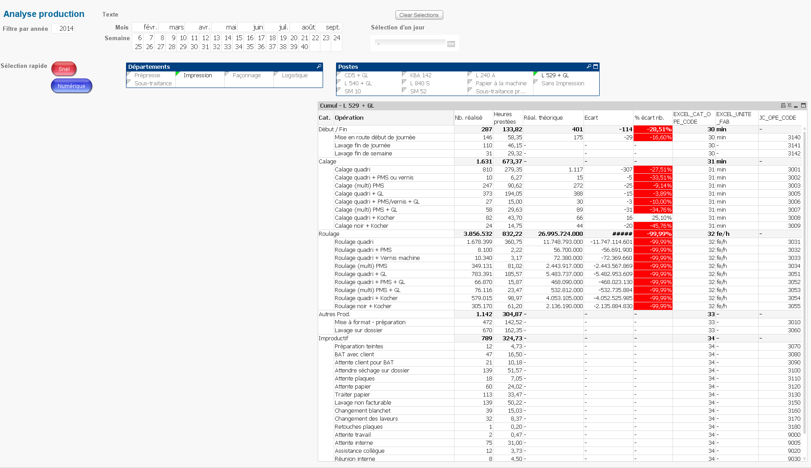Maximize the Cumul - L 529 + GL table

[803, 106]
